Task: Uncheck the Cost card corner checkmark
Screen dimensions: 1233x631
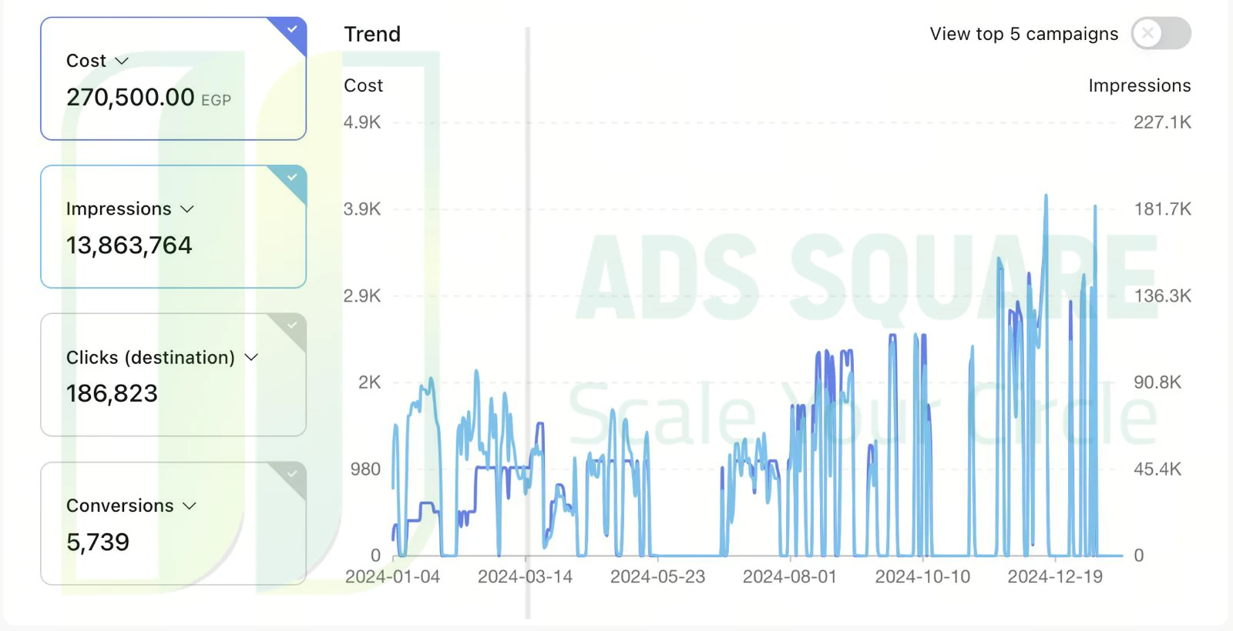Action: point(292,30)
